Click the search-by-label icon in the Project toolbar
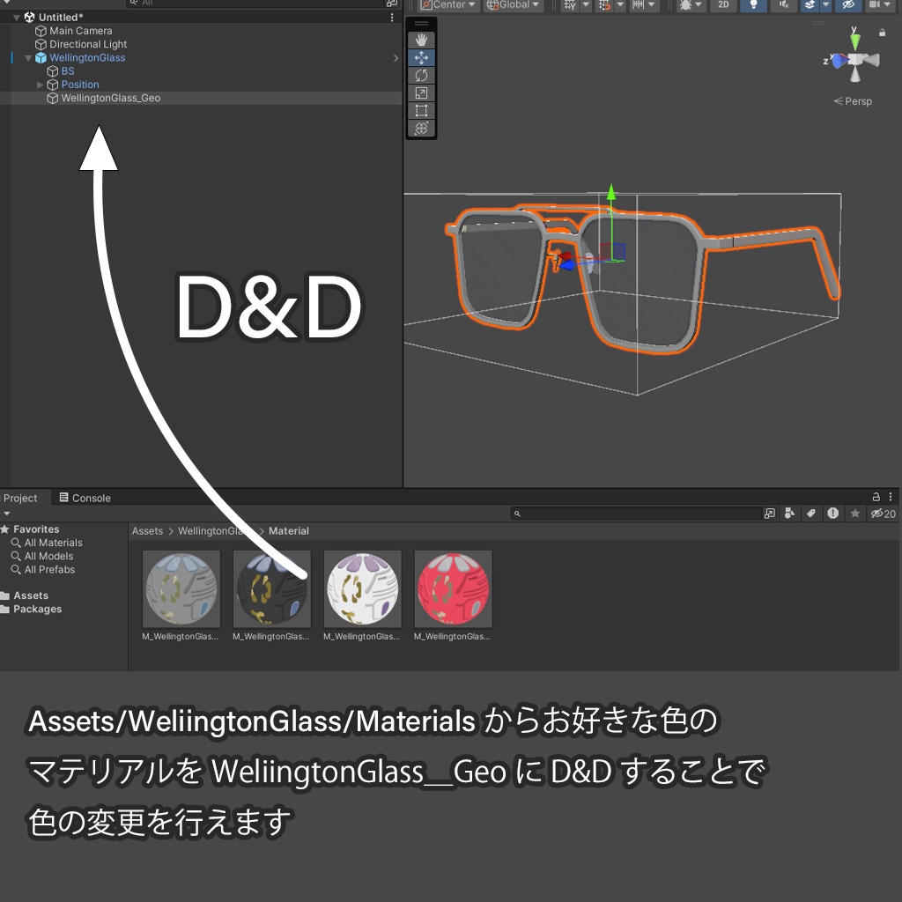 coord(811,513)
